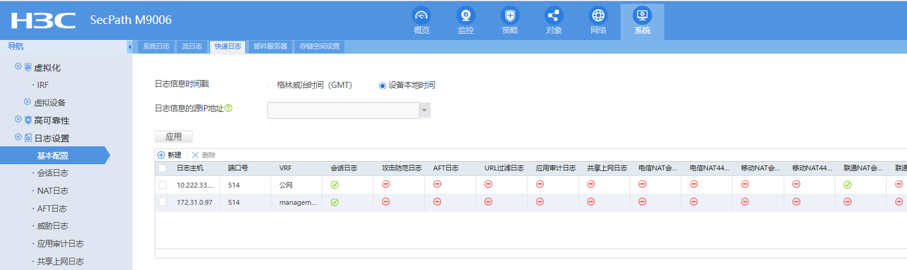Viewport: 907px width, 270px height.
Task: Click 应用审计日志 disabled icon for 172.31.0.97 row
Action: 539,201
